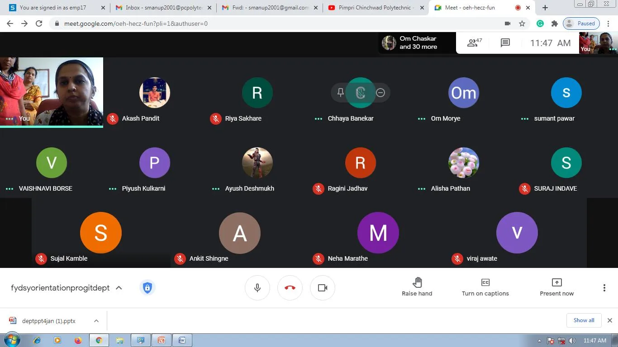
Task: Click Sujal Kamble's orange avatar
Action: (x=101, y=233)
